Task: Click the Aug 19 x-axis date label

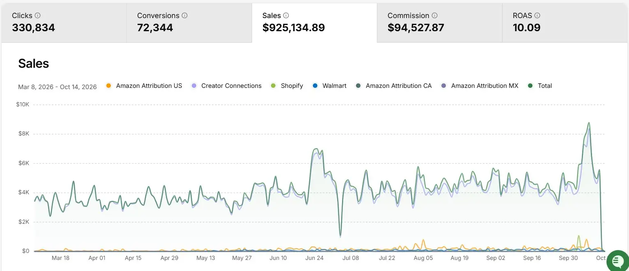Action: (x=459, y=258)
